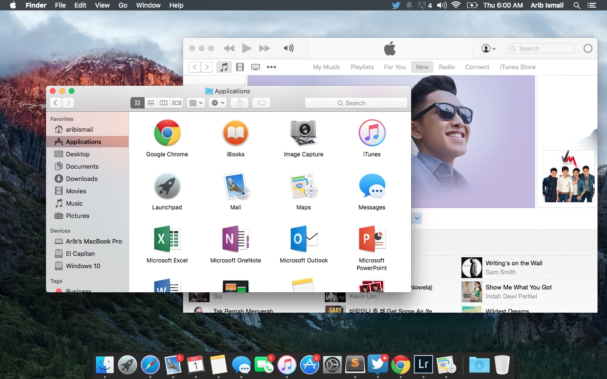
Task: Select Music in Finder sidebar
Action: 87,203
